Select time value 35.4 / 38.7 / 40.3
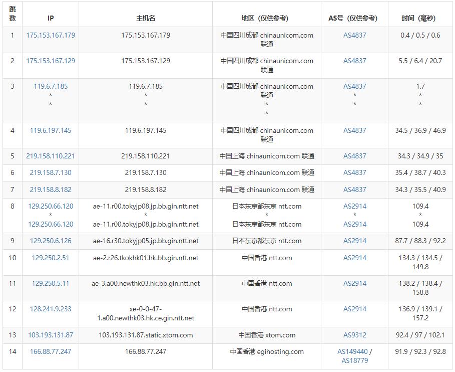This screenshot has height=372, width=455. point(420,172)
